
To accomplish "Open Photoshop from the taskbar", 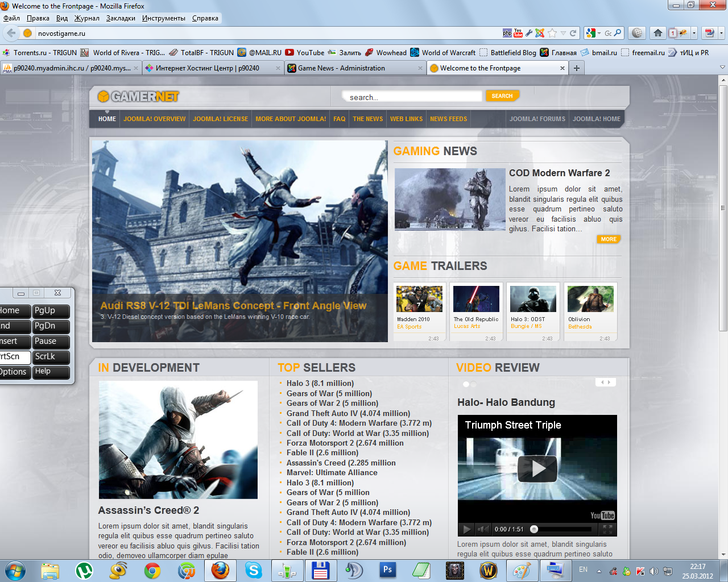I will pyautogui.click(x=388, y=570).
